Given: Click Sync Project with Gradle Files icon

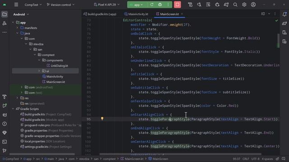Looking at the screenshot, I should click(226, 4).
